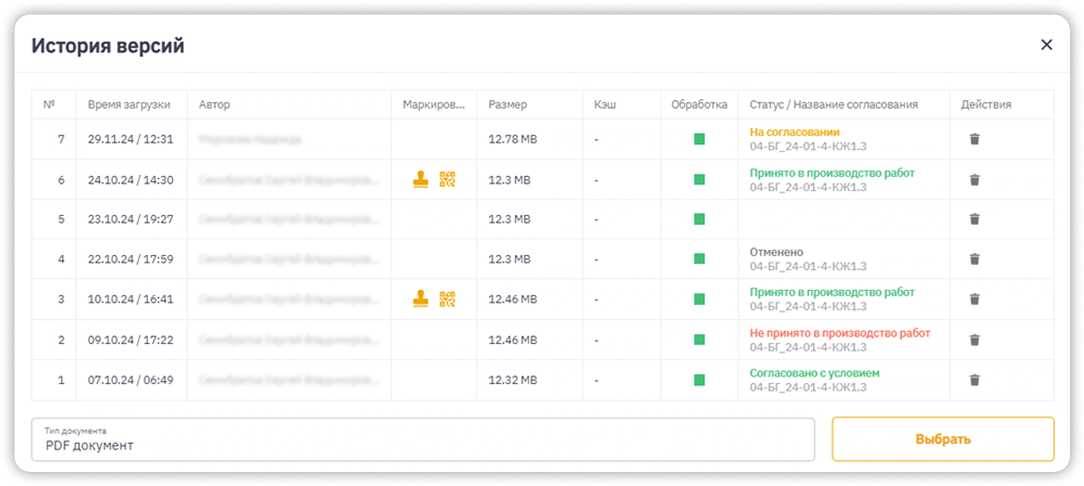Click stamp icon in version 3 row
The image size is (1084, 486).
pos(420,299)
